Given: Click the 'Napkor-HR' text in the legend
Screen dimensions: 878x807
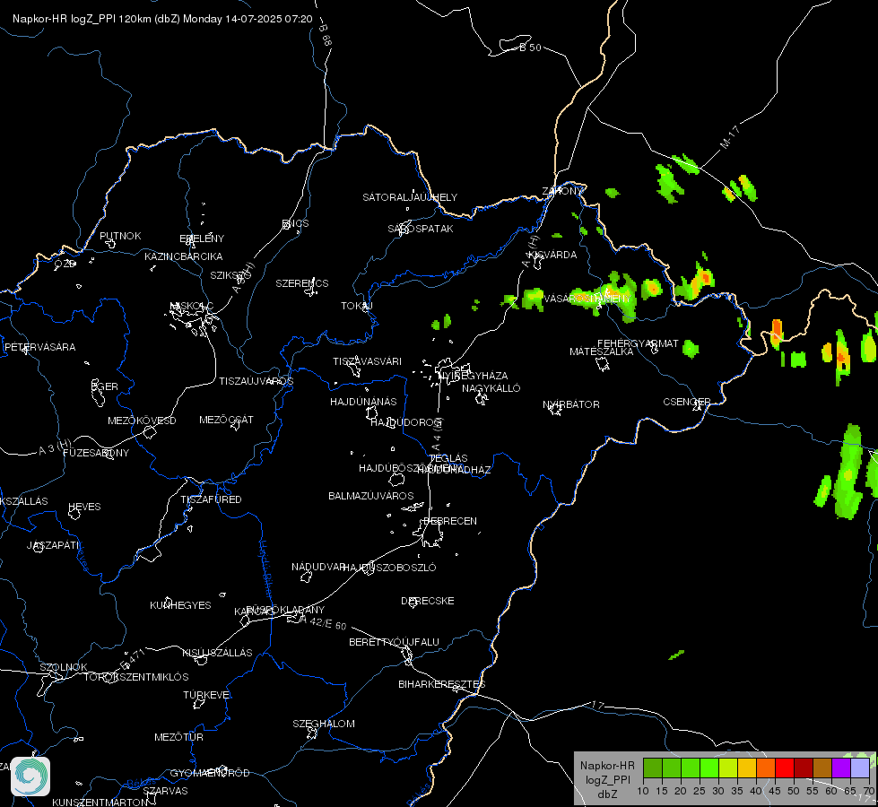Looking at the screenshot, I should pos(607,766).
